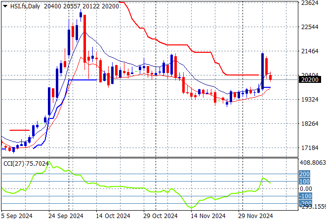
Task: Click the 23624 price axis label
Action: (310, 3)
